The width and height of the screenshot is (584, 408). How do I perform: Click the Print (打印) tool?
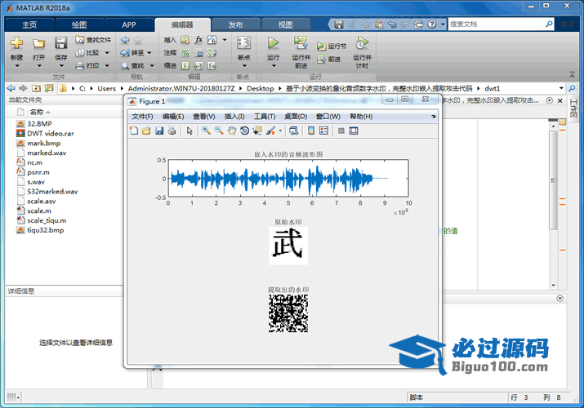[88, 66]
